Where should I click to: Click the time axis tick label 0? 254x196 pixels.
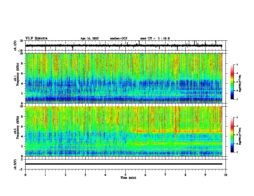(x=25, y=175)
